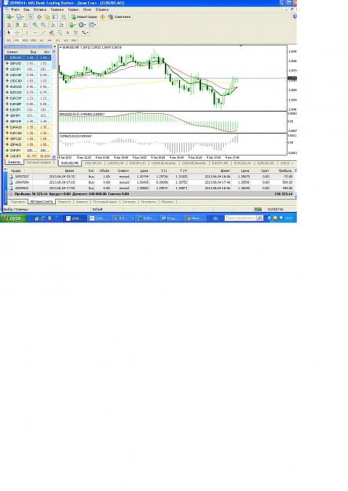Switch to Тиковый график tab
This screenshot has width=348, height=491.
40,163
